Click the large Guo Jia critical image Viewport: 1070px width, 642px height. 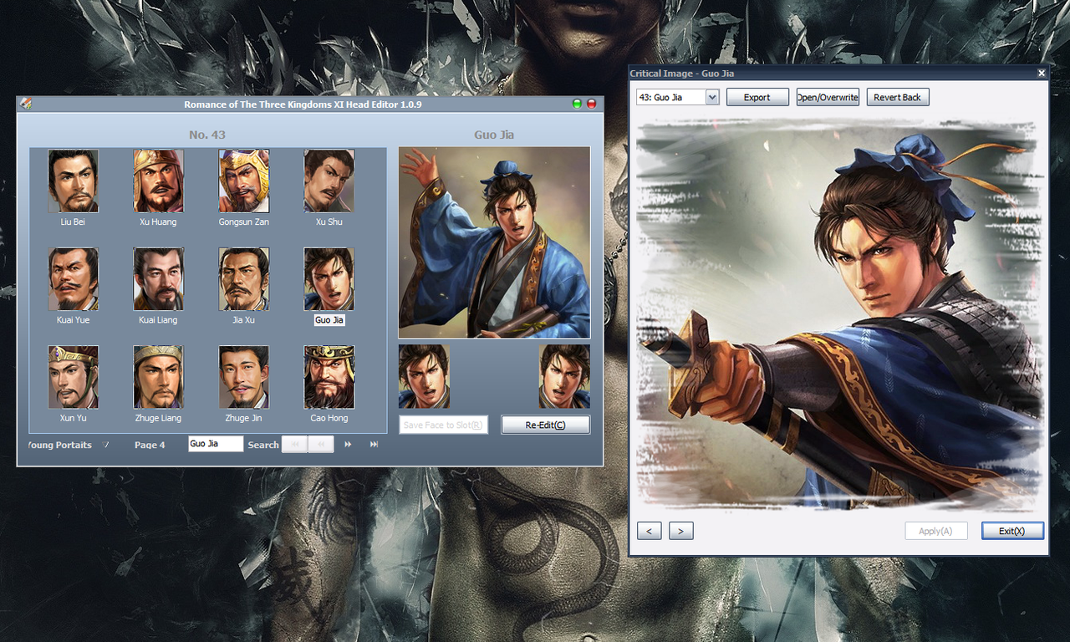coord(839,314)
